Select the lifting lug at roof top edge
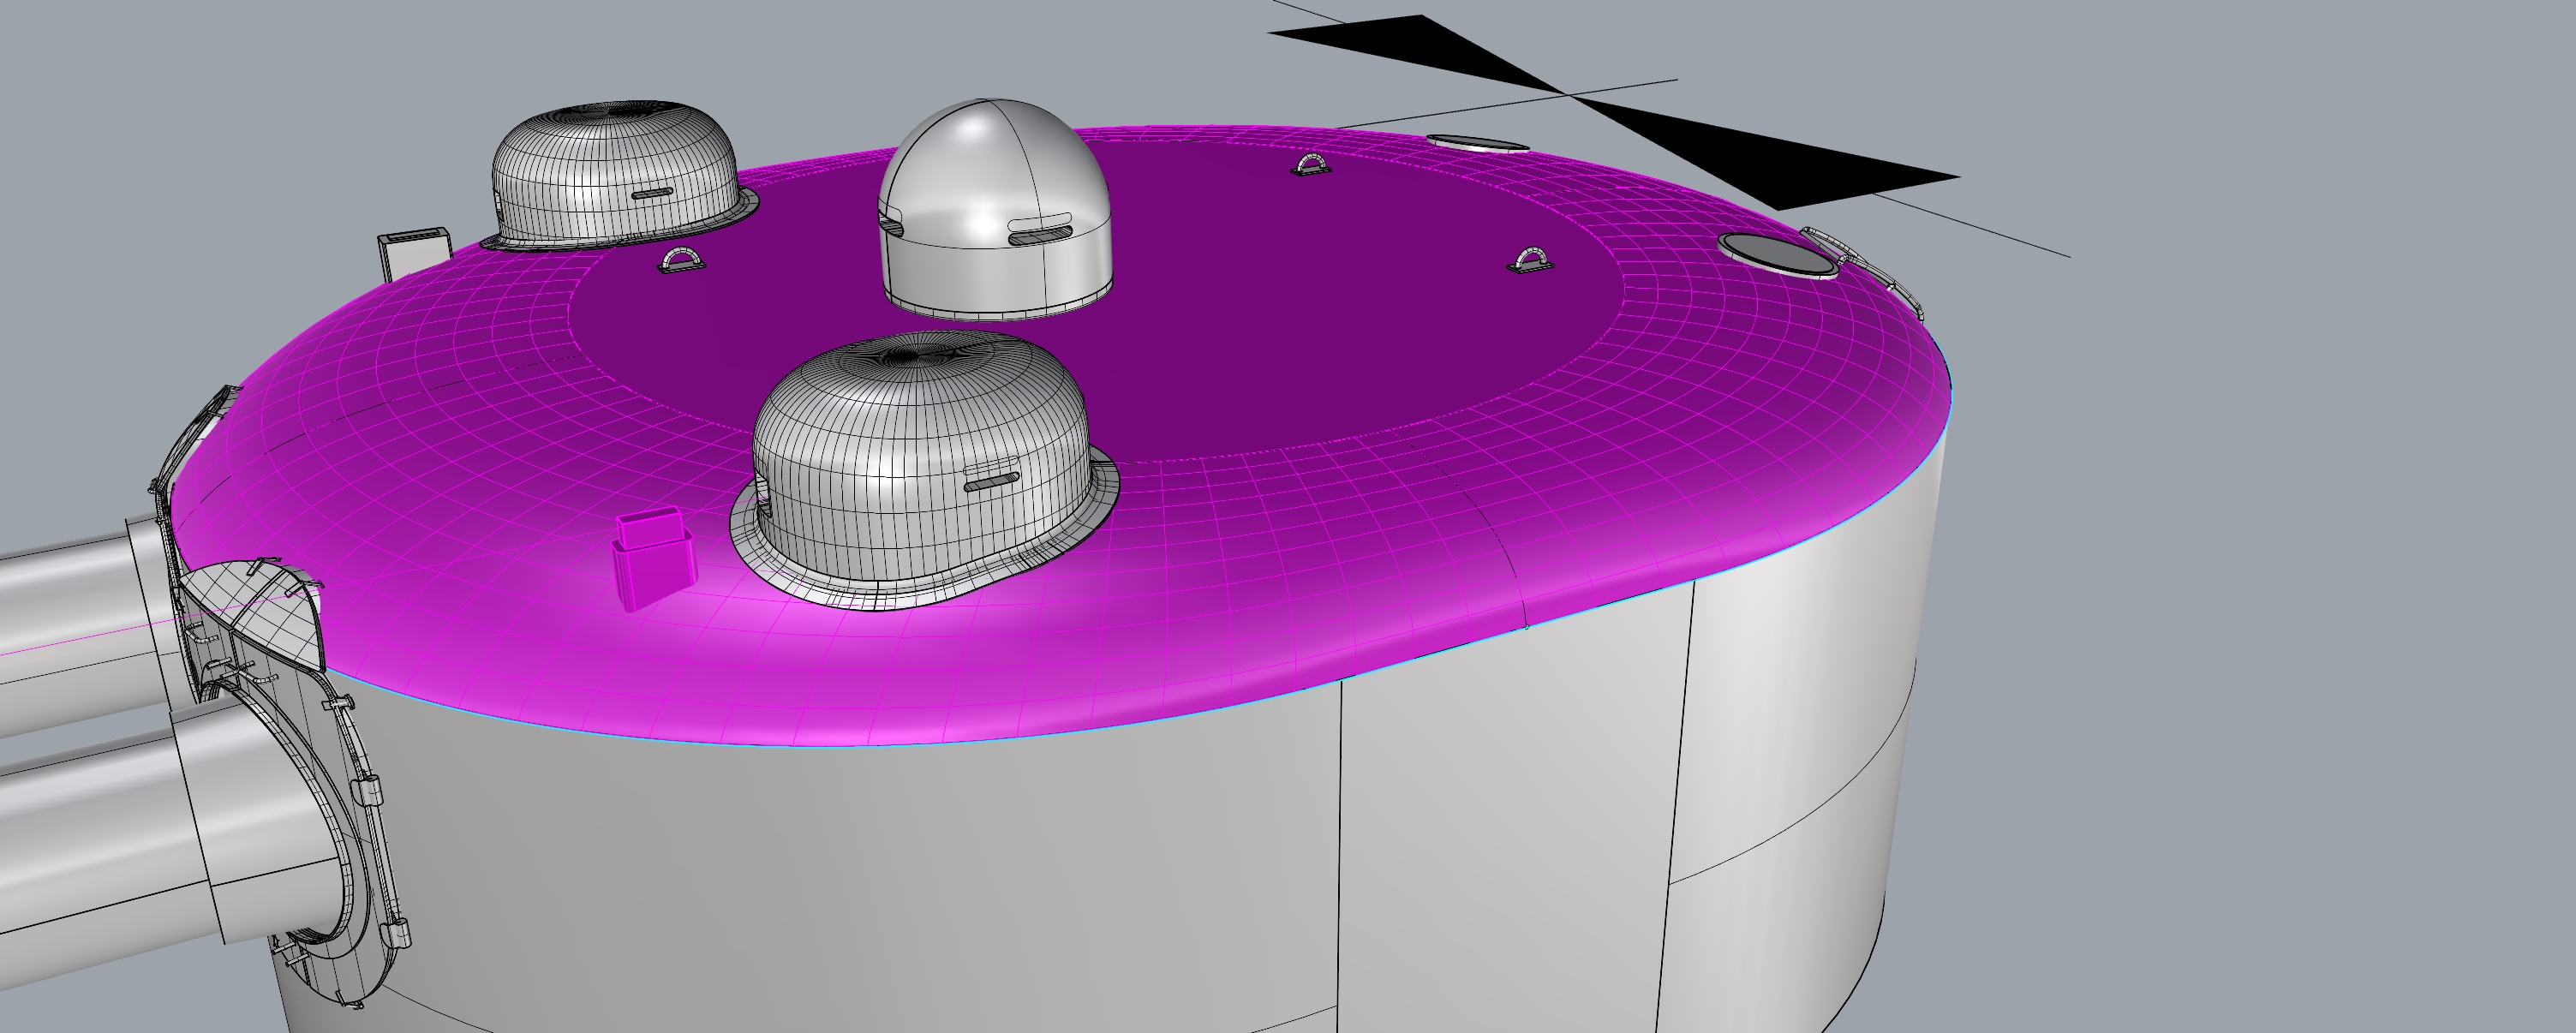 [x=1311, y=165]
